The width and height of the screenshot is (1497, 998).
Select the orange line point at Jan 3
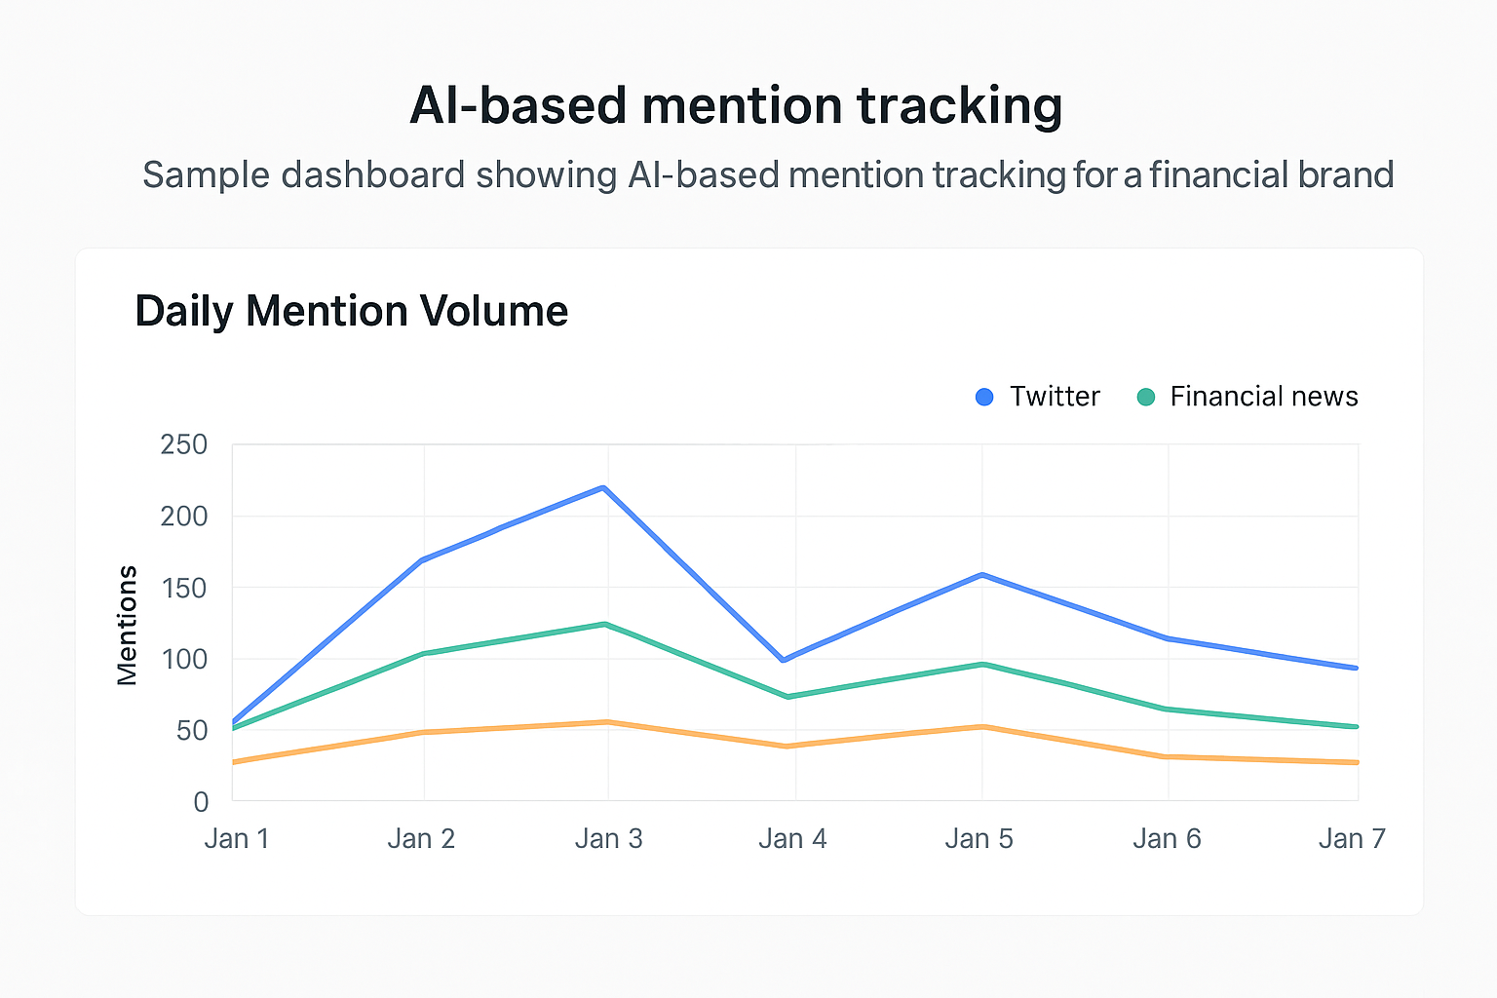(606, 722)
